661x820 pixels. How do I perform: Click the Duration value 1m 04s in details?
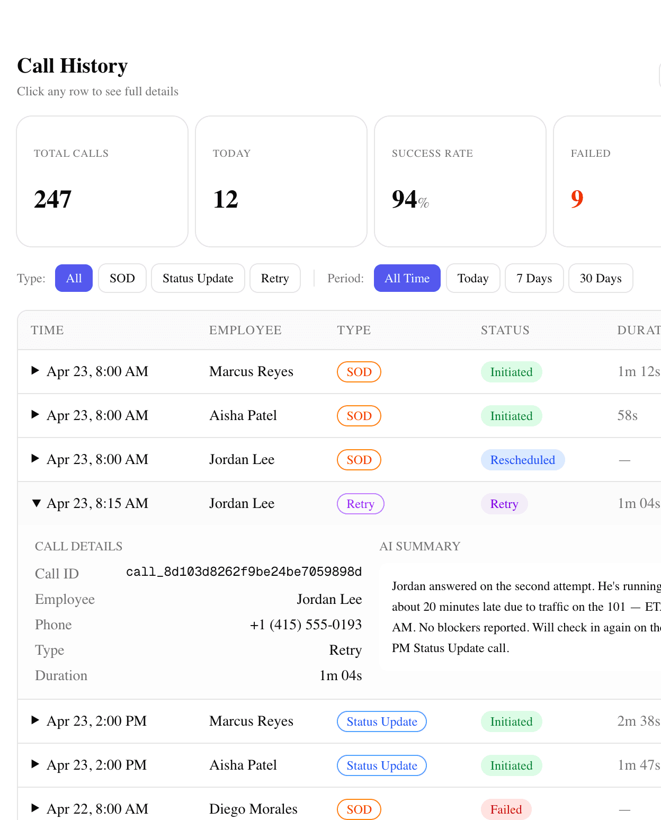pyautogui.click(x=341, y=675)
